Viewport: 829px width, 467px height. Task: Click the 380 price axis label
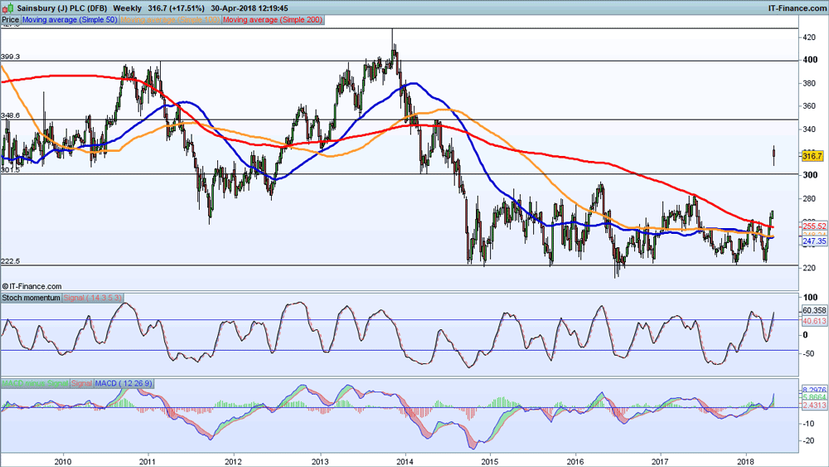click(x=809, y=83)
